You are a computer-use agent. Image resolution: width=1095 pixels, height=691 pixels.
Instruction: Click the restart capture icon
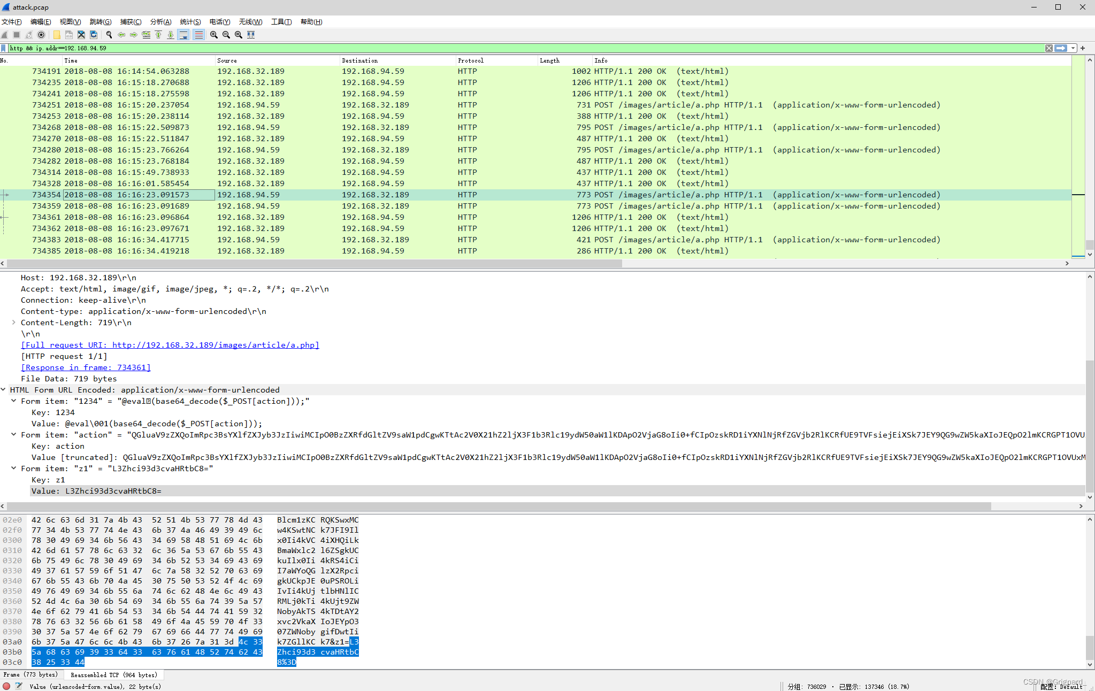click(29, 35)
